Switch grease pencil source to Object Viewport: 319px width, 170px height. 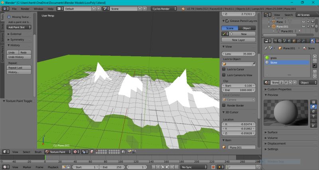click(247, 28)
